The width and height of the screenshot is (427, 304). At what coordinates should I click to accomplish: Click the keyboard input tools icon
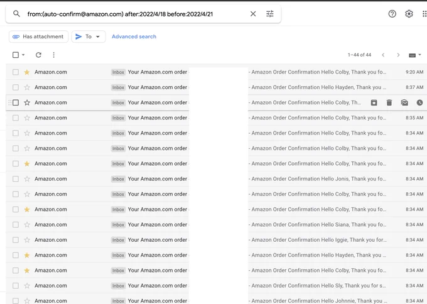click(412, 55)
